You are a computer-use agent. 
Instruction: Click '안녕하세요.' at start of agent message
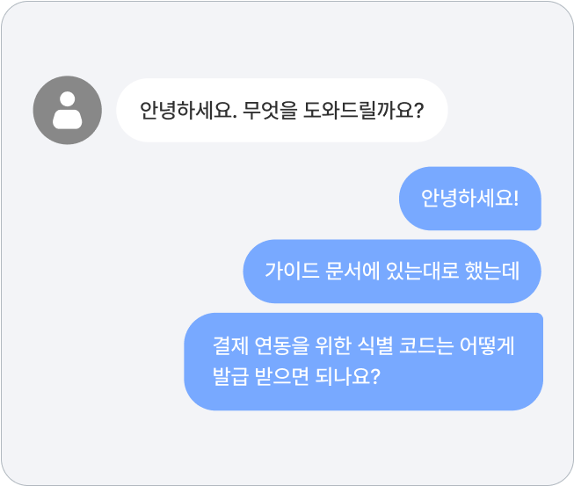click(188, 111)
